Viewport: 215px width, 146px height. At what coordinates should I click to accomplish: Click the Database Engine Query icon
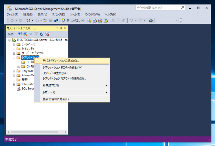pyautogui.click(x=89, y=21)
